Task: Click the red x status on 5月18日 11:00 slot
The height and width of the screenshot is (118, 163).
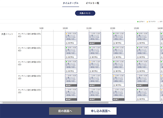Action: 90,34
